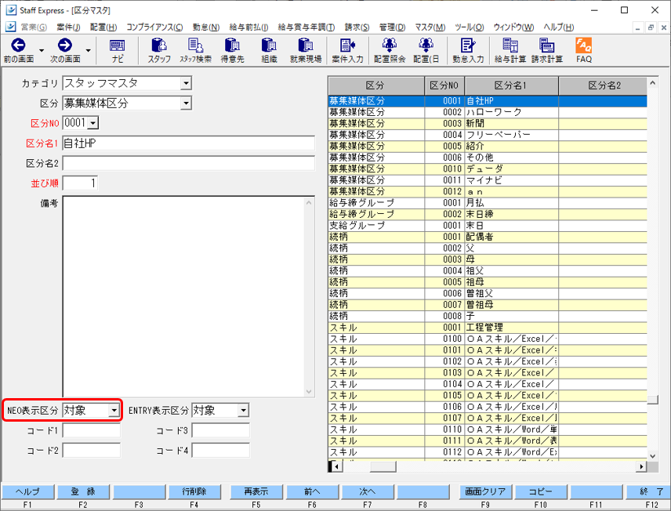Open the 案件(J) menu
This screenshot has height=511, width=671.
click(x=68, y=27)
